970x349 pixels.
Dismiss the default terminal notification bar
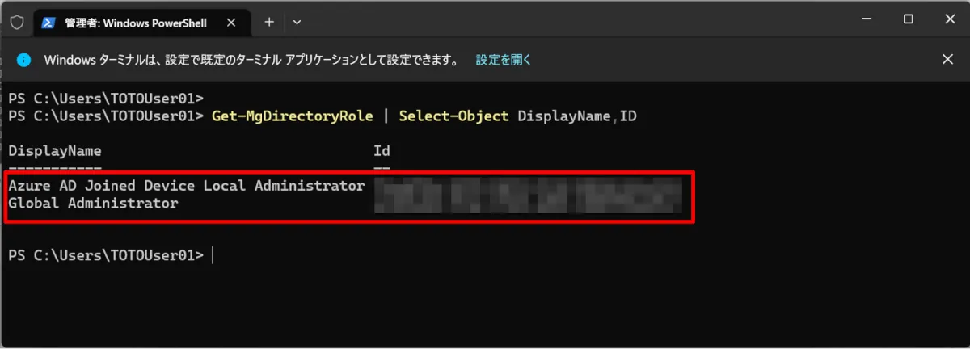tap(947, 60)
